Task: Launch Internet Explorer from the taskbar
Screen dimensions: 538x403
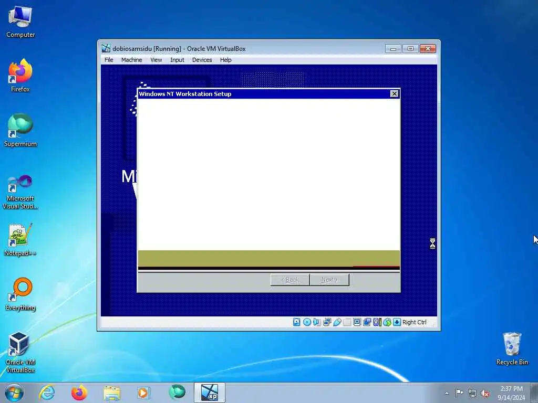Action: 47,393
